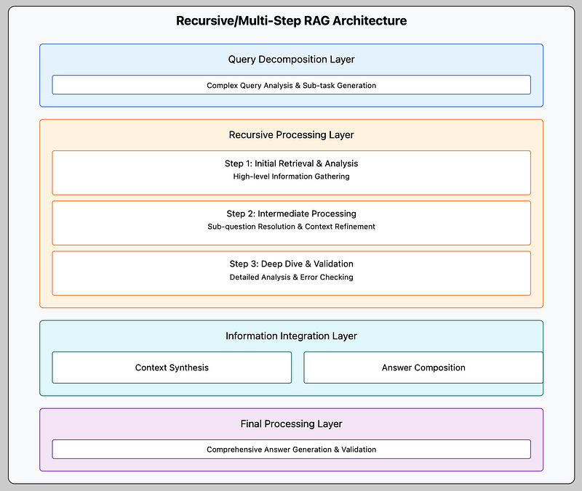Select 'Sub-question Resolution & Context Refinement' text
The image size is (582, 491).
point(292,227)
